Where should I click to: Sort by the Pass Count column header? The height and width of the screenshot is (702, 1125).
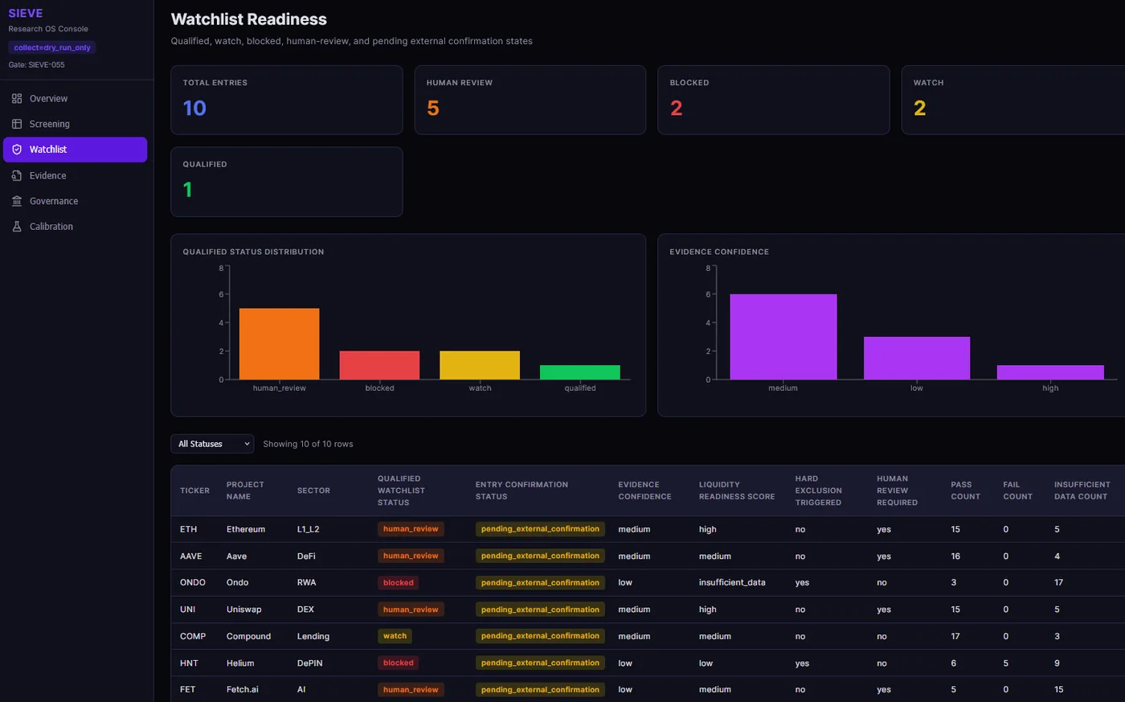point(965,491)
